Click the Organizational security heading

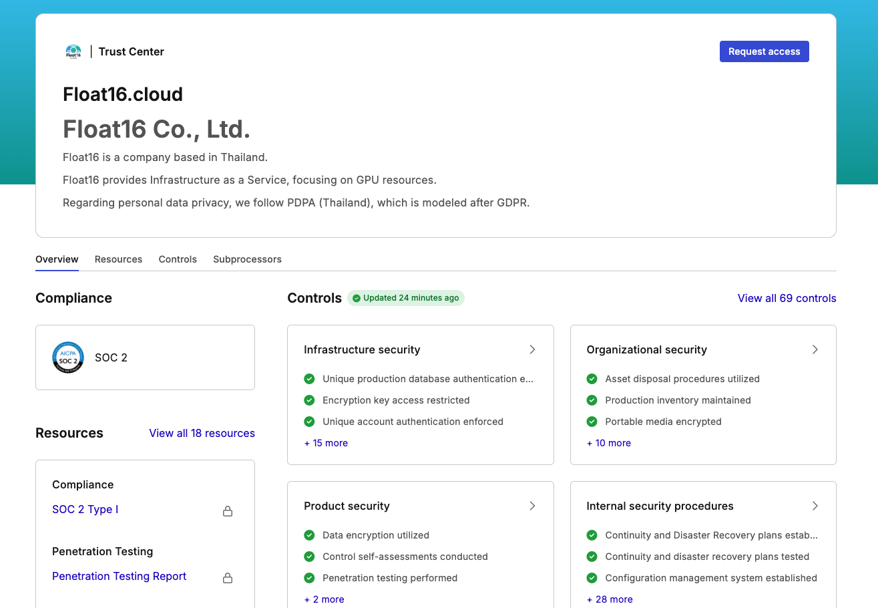pyautogui.click(x=646, y=349)
